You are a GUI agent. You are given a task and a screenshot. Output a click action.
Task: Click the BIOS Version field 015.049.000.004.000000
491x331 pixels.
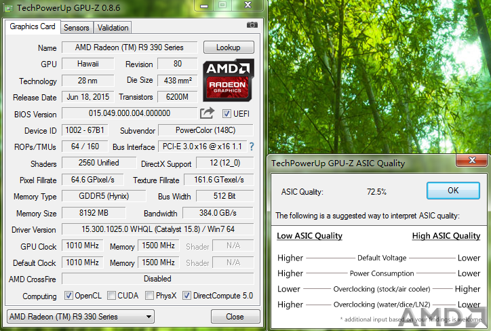tap(130, 113)
